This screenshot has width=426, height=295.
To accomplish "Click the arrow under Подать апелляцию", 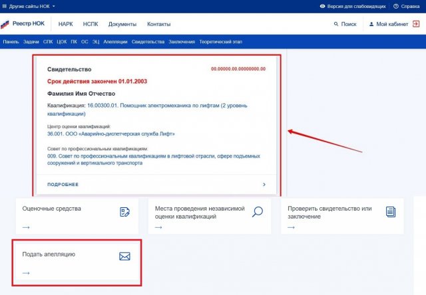I will 26,272.
